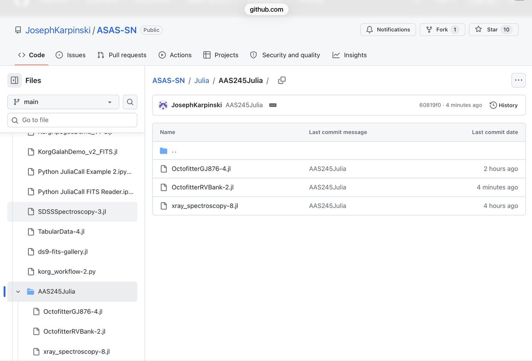Copy path icon next to AAS245Julia
The image size is (532, 361).
pos(282,80)
